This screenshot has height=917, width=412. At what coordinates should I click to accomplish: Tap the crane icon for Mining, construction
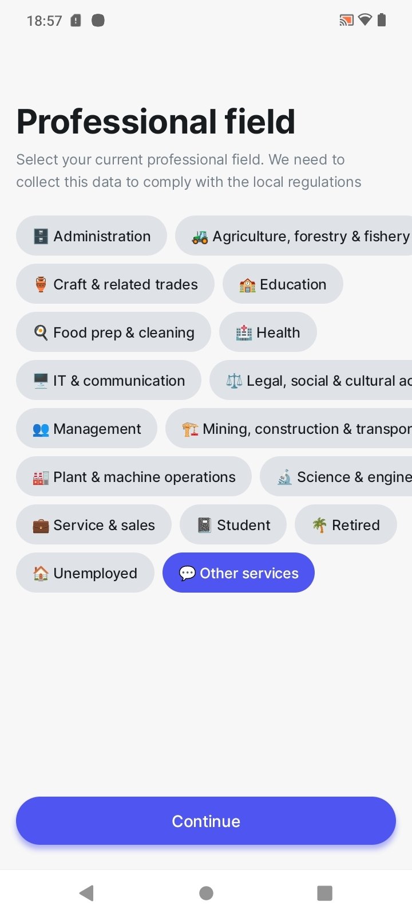click(190, 429)
